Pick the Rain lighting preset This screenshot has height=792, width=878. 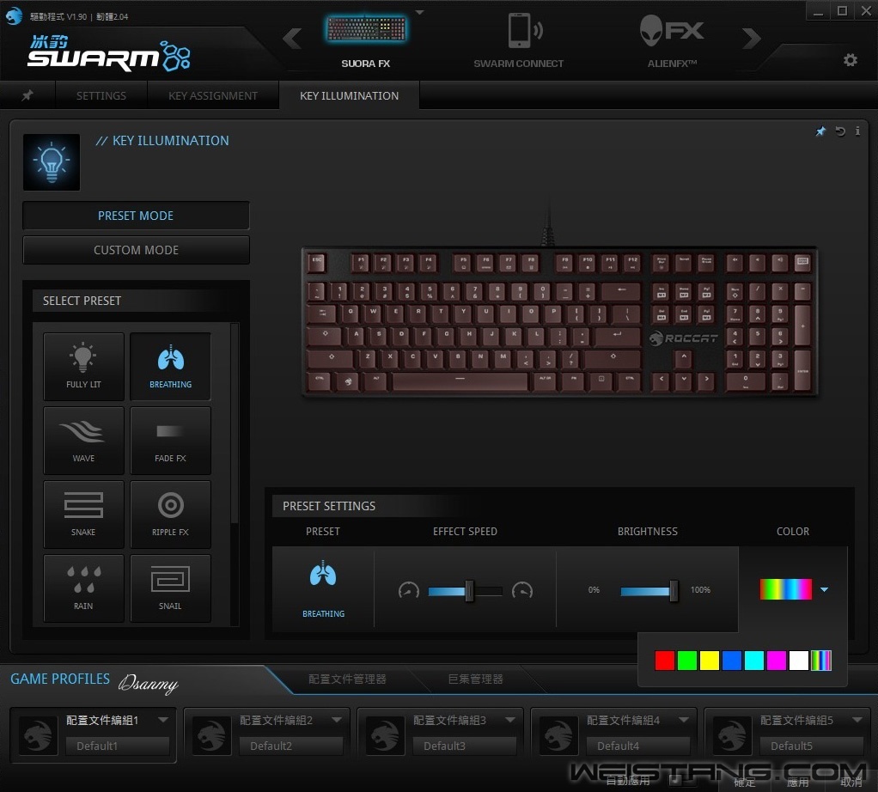[x=83, y=588]
